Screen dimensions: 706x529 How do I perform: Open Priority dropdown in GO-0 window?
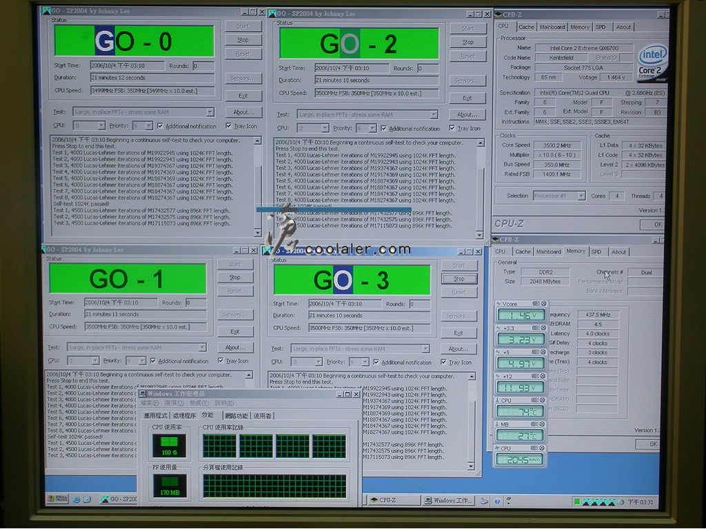click(x=149, y=125)
